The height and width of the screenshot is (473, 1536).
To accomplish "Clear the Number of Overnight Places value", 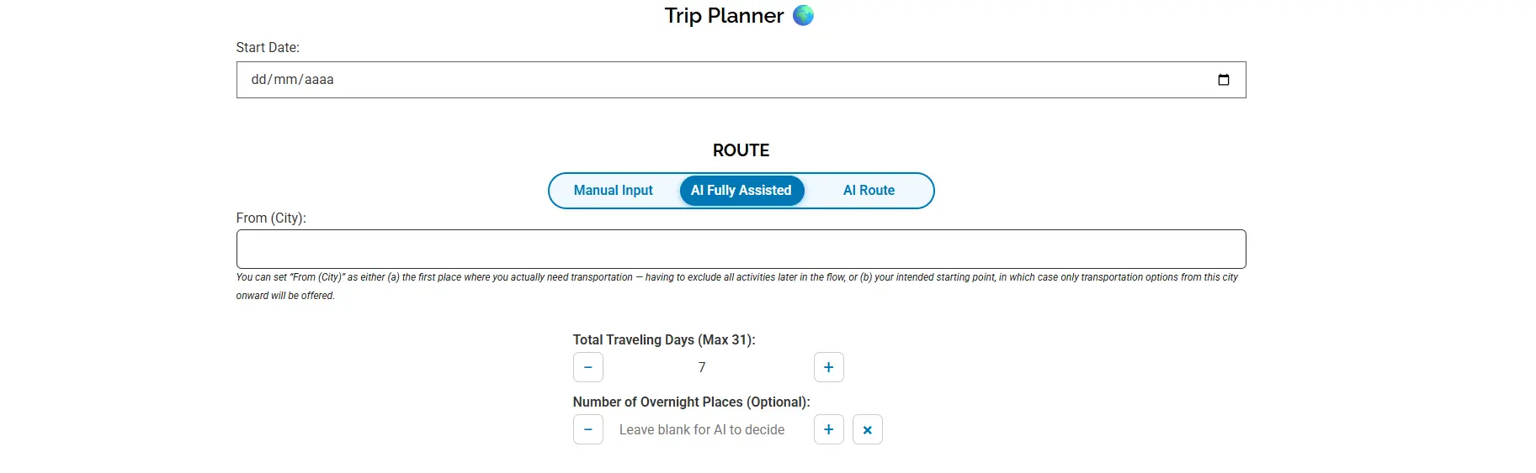I will point(867,429).
